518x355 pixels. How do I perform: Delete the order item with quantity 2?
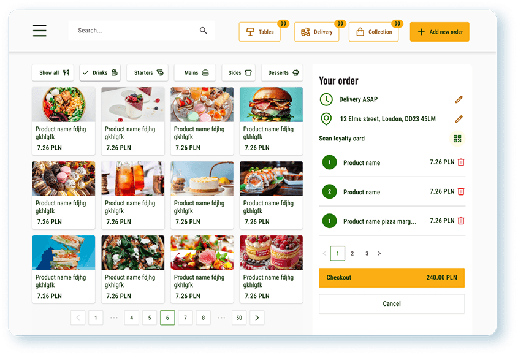[x=461, y=192]
